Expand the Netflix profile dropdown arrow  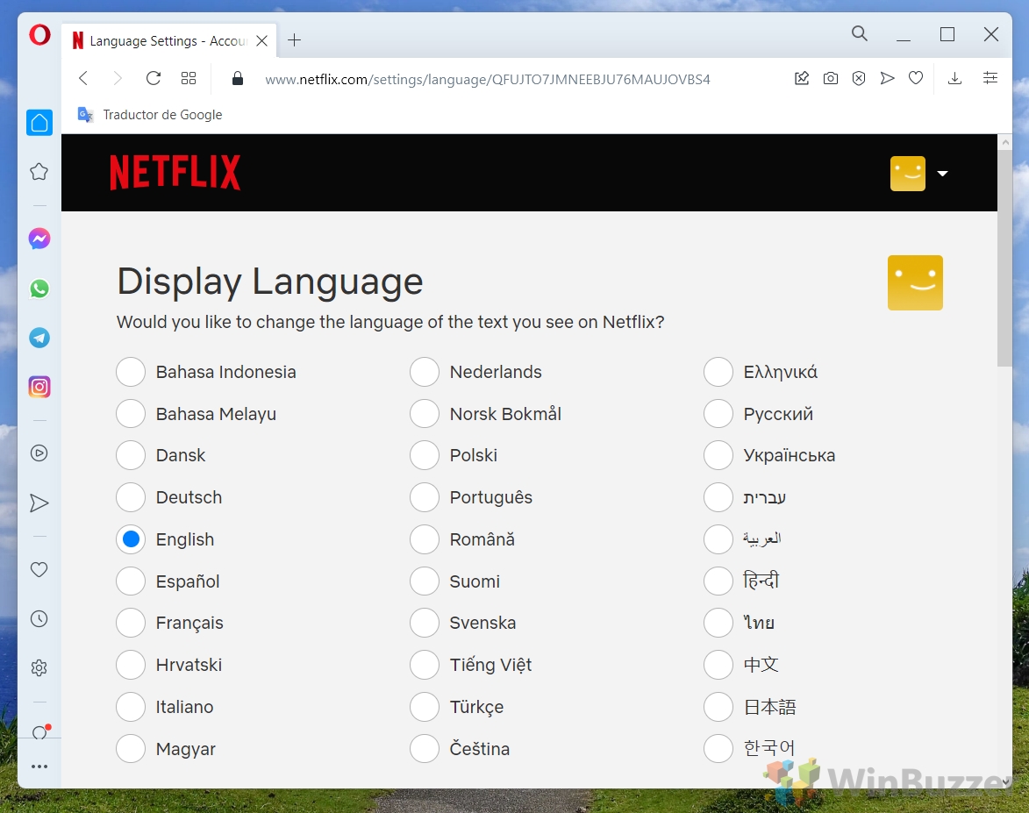943,174
